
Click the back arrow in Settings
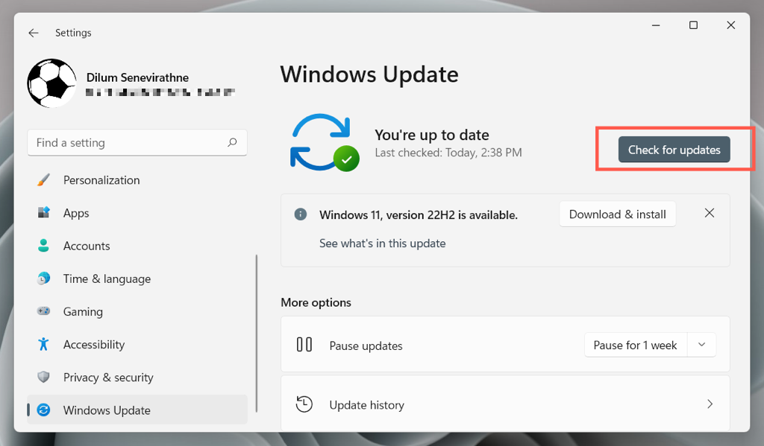34,33
